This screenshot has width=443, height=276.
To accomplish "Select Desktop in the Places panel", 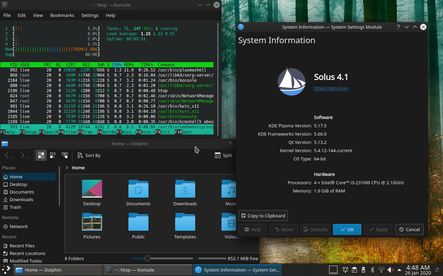I will [x=29, y=184].
